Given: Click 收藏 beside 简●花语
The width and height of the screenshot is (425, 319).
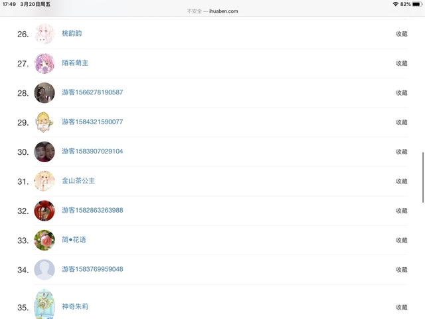Looking at the screenshot, I should [401, 240].
